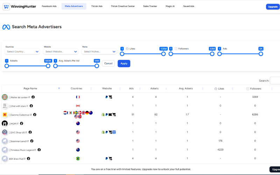Click cart icon in Atelier de coréen row
Image resolution: width=280 pixels, height=175 pixels.
pos(110,97)
